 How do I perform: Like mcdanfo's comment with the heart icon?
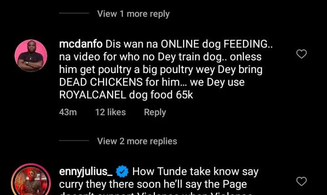pos(302,54)
